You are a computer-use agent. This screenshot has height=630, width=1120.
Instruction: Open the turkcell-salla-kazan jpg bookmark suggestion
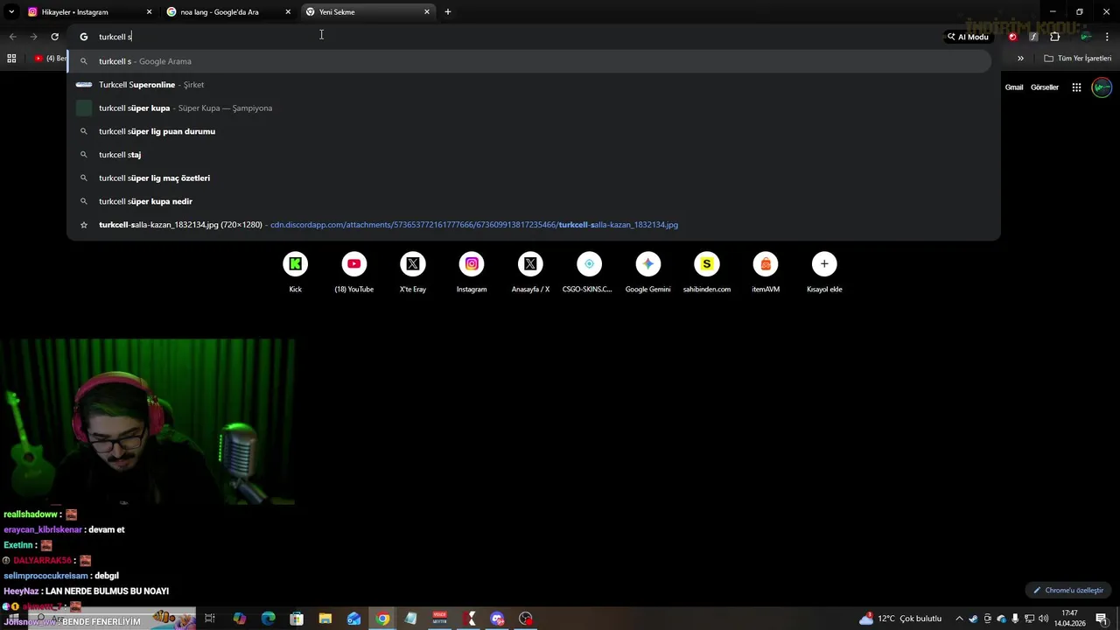coord(529,225)
